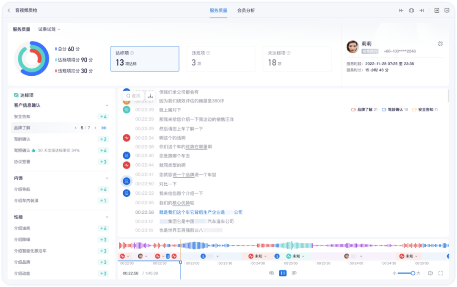Open the 未达标项 18项 card

click(297, 59)
